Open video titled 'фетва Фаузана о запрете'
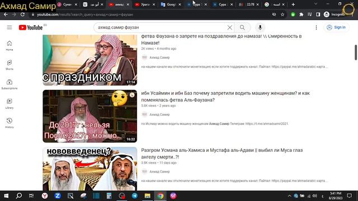This screenshot has height=201, width=358. [222, 40]
